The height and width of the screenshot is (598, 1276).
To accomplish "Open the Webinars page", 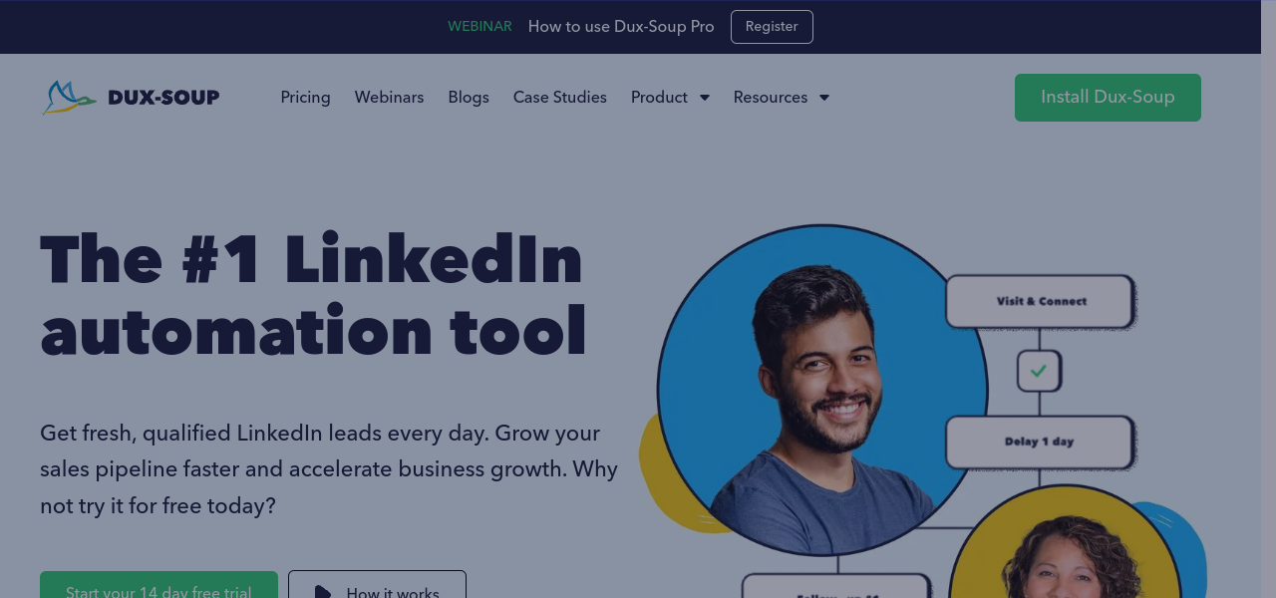I will 389,97.
